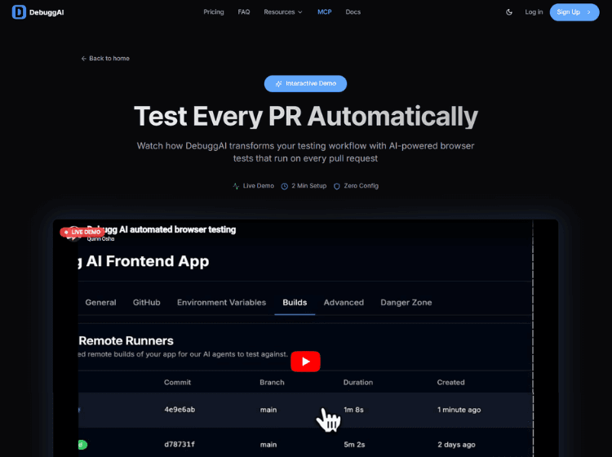Select the GitHub tab in video
612x457 pixels.
click(x=146, y=303)
